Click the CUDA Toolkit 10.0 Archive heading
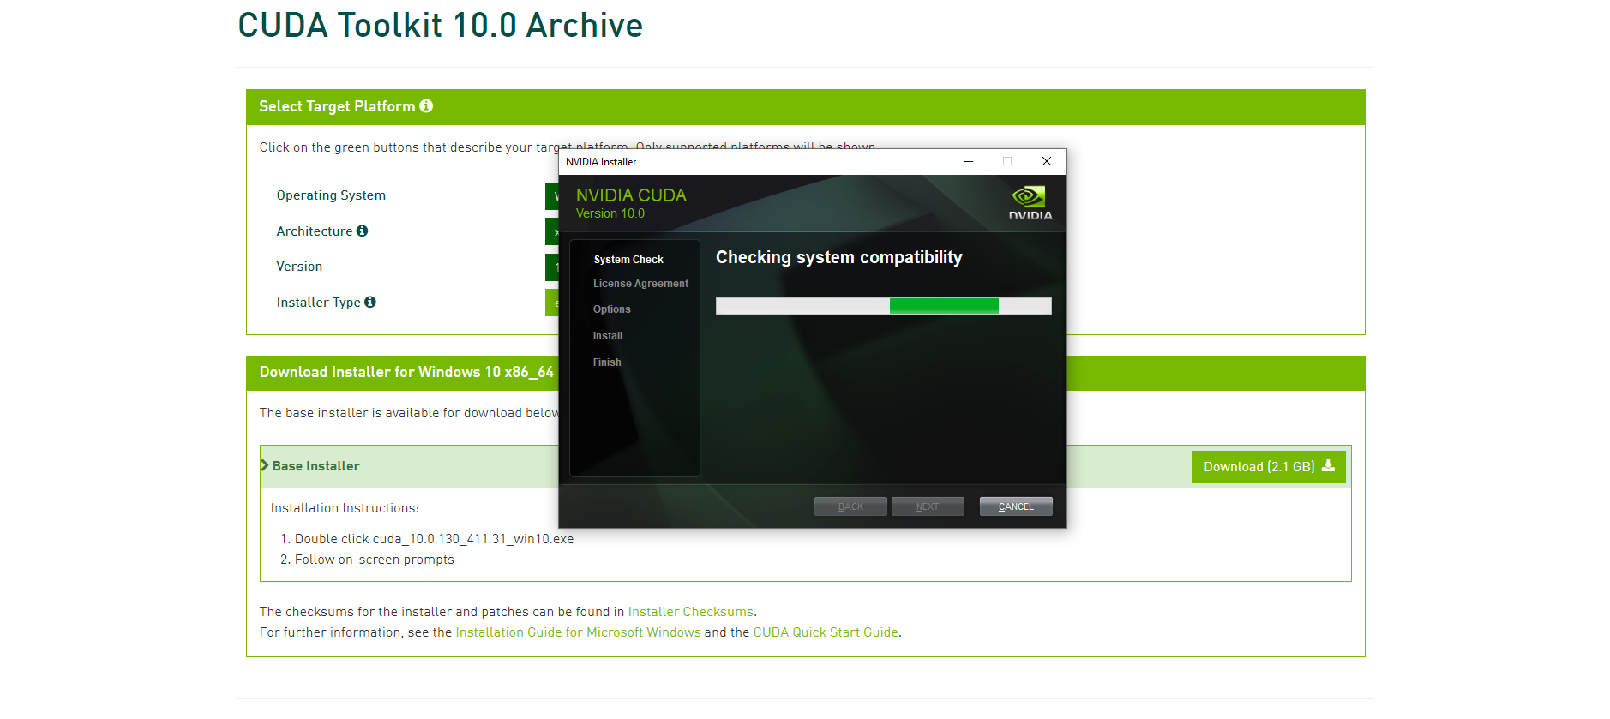 click(441, 26)
